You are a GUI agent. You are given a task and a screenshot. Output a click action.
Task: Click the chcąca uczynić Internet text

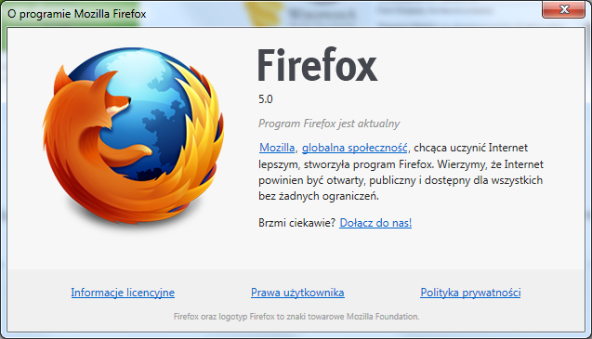pyautogui.click(x=471, y=148)
